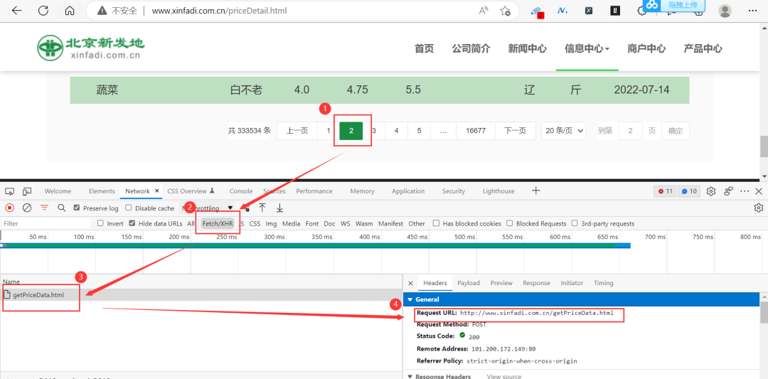Show the 11 errors counter
Viewport: 768px width, 379px height.
(x=665, y=191)
